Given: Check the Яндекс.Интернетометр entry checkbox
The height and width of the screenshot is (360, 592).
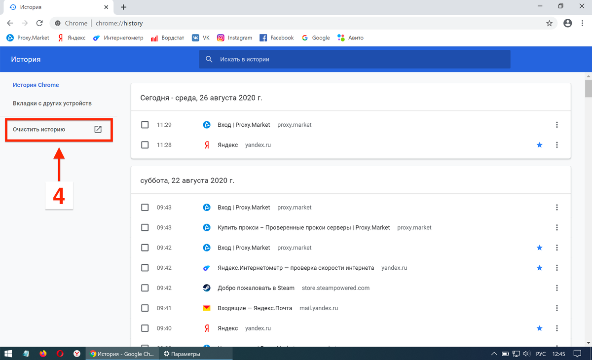Looking at the screenshot, I should (x=145, y=268).
